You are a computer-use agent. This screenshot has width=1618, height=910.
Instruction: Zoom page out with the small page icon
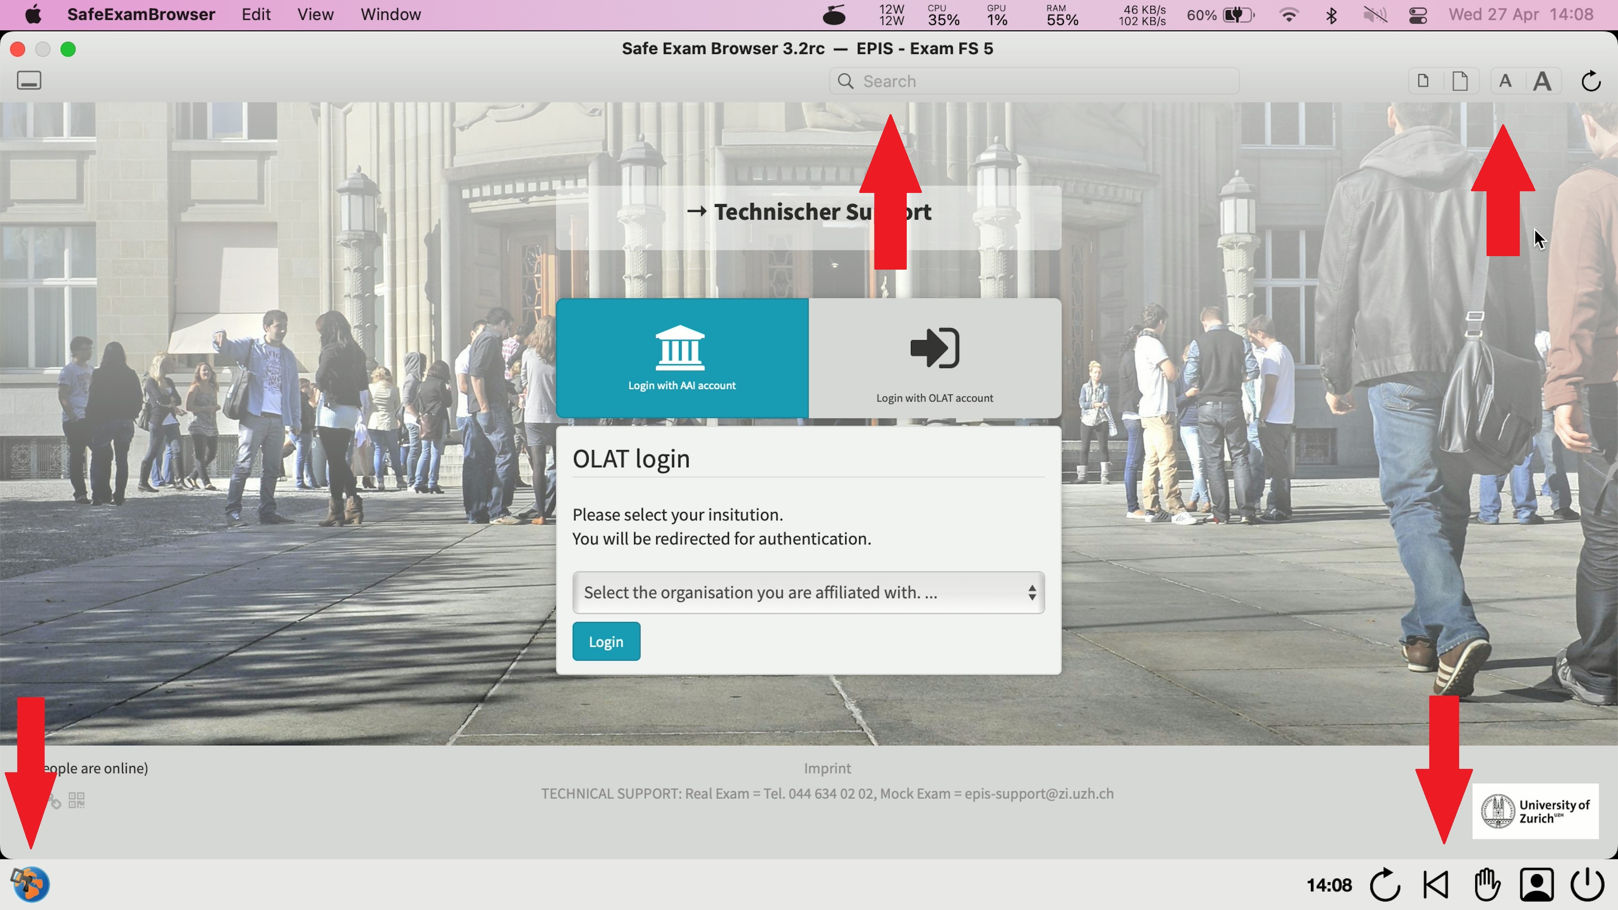coord(1423,81)
